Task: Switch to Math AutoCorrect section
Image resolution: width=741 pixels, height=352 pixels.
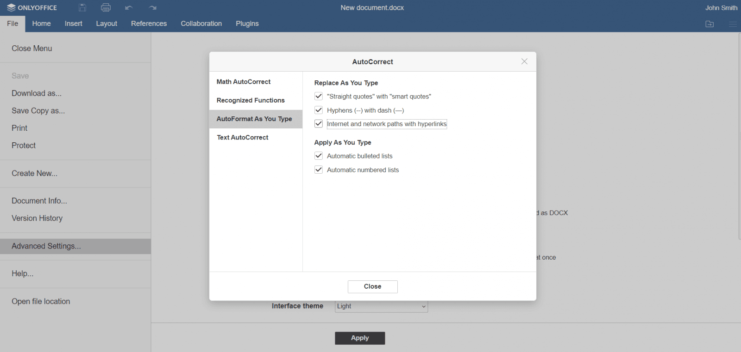Action: tap(244, 82)
